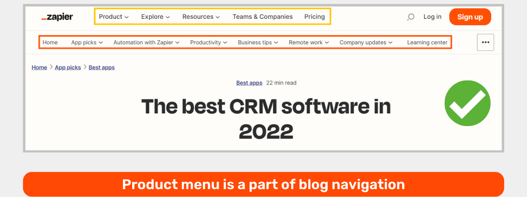Image resolution: width=527 pixels, height=197 pixels.
Task: Expand the Explore dropdown menu
Action: (155, 17)
